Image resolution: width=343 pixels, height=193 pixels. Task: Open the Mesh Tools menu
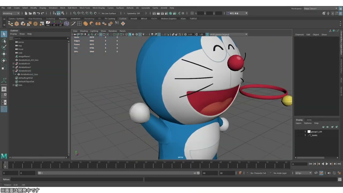pos(85,8)
